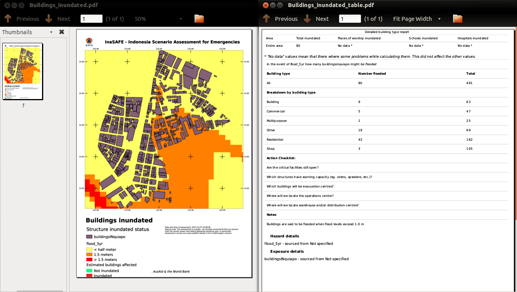Click yellow '< half meter' legend swatch

tap(89, 250)
